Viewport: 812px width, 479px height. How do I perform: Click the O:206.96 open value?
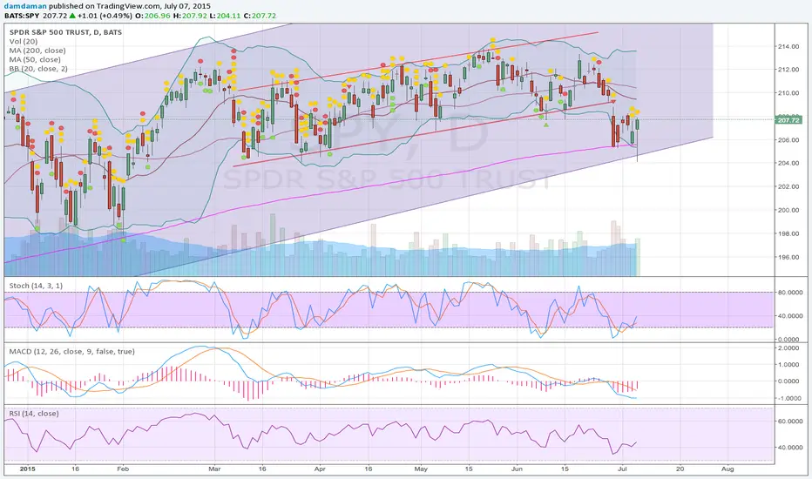[x=152, y=16]
